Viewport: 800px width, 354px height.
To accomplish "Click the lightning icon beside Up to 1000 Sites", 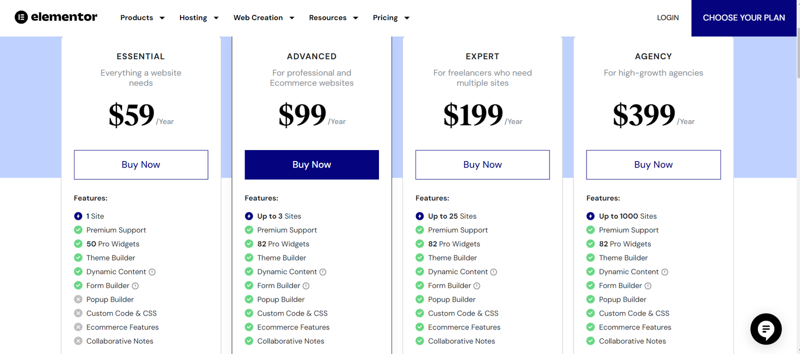I will [x=590, y=216].
